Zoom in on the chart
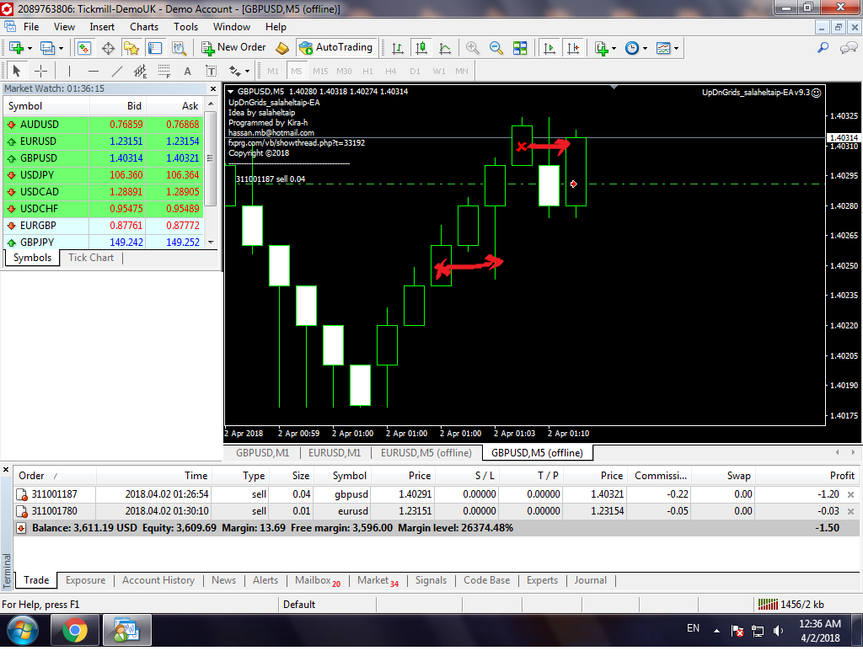Viewport: 863px width, 656px height. click(x=473, y=48)
